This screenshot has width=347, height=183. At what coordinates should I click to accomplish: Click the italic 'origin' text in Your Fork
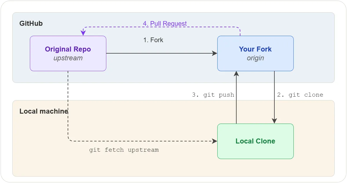255,58
